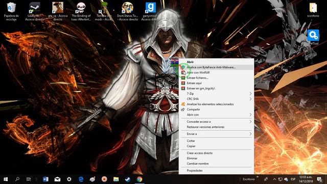Choose Analice con ByteFence Anti-Malware
This screenshot has width=327, height=184.
tap(217, 67)
